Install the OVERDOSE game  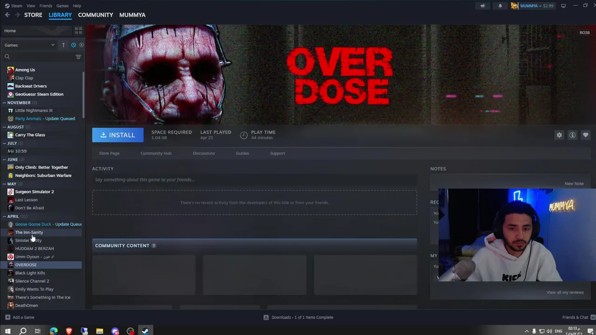tap(118, 135)
